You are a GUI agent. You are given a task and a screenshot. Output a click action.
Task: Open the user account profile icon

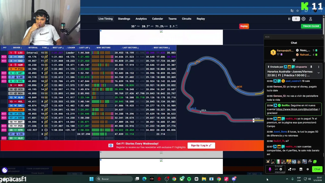[311, 19]
